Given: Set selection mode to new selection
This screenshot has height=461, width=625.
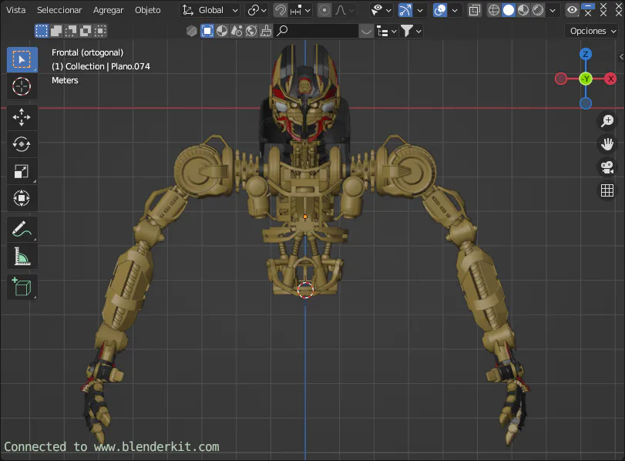Looking at the screenshot, I should pyautogui.click(x=42, y=31).
